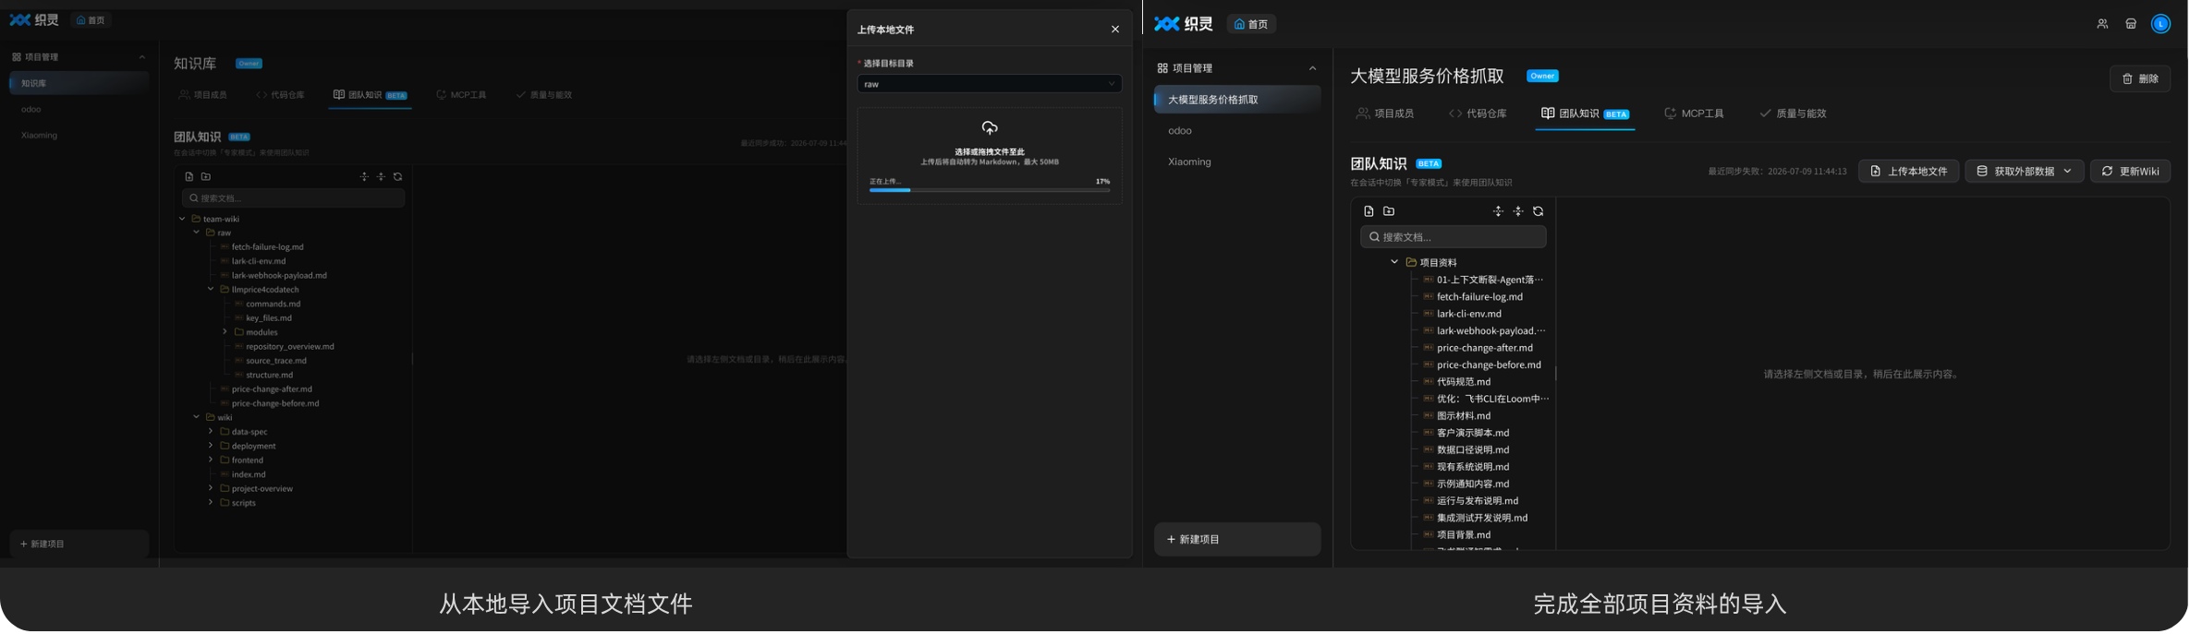2190x634 pixels.
Task: Click new folder icon above team-wiki tree
Action: pyautogui.click(x=205, y=176)
